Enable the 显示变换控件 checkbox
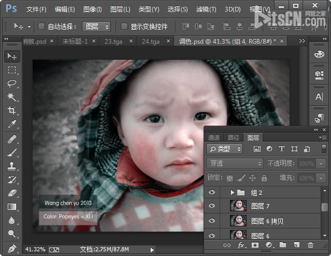331x256 pixels. point(124,26)
